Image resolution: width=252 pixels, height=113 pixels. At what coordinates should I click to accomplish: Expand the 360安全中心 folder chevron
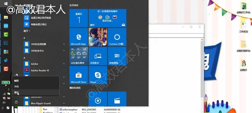pyautogui.click(x=64, y=51)
